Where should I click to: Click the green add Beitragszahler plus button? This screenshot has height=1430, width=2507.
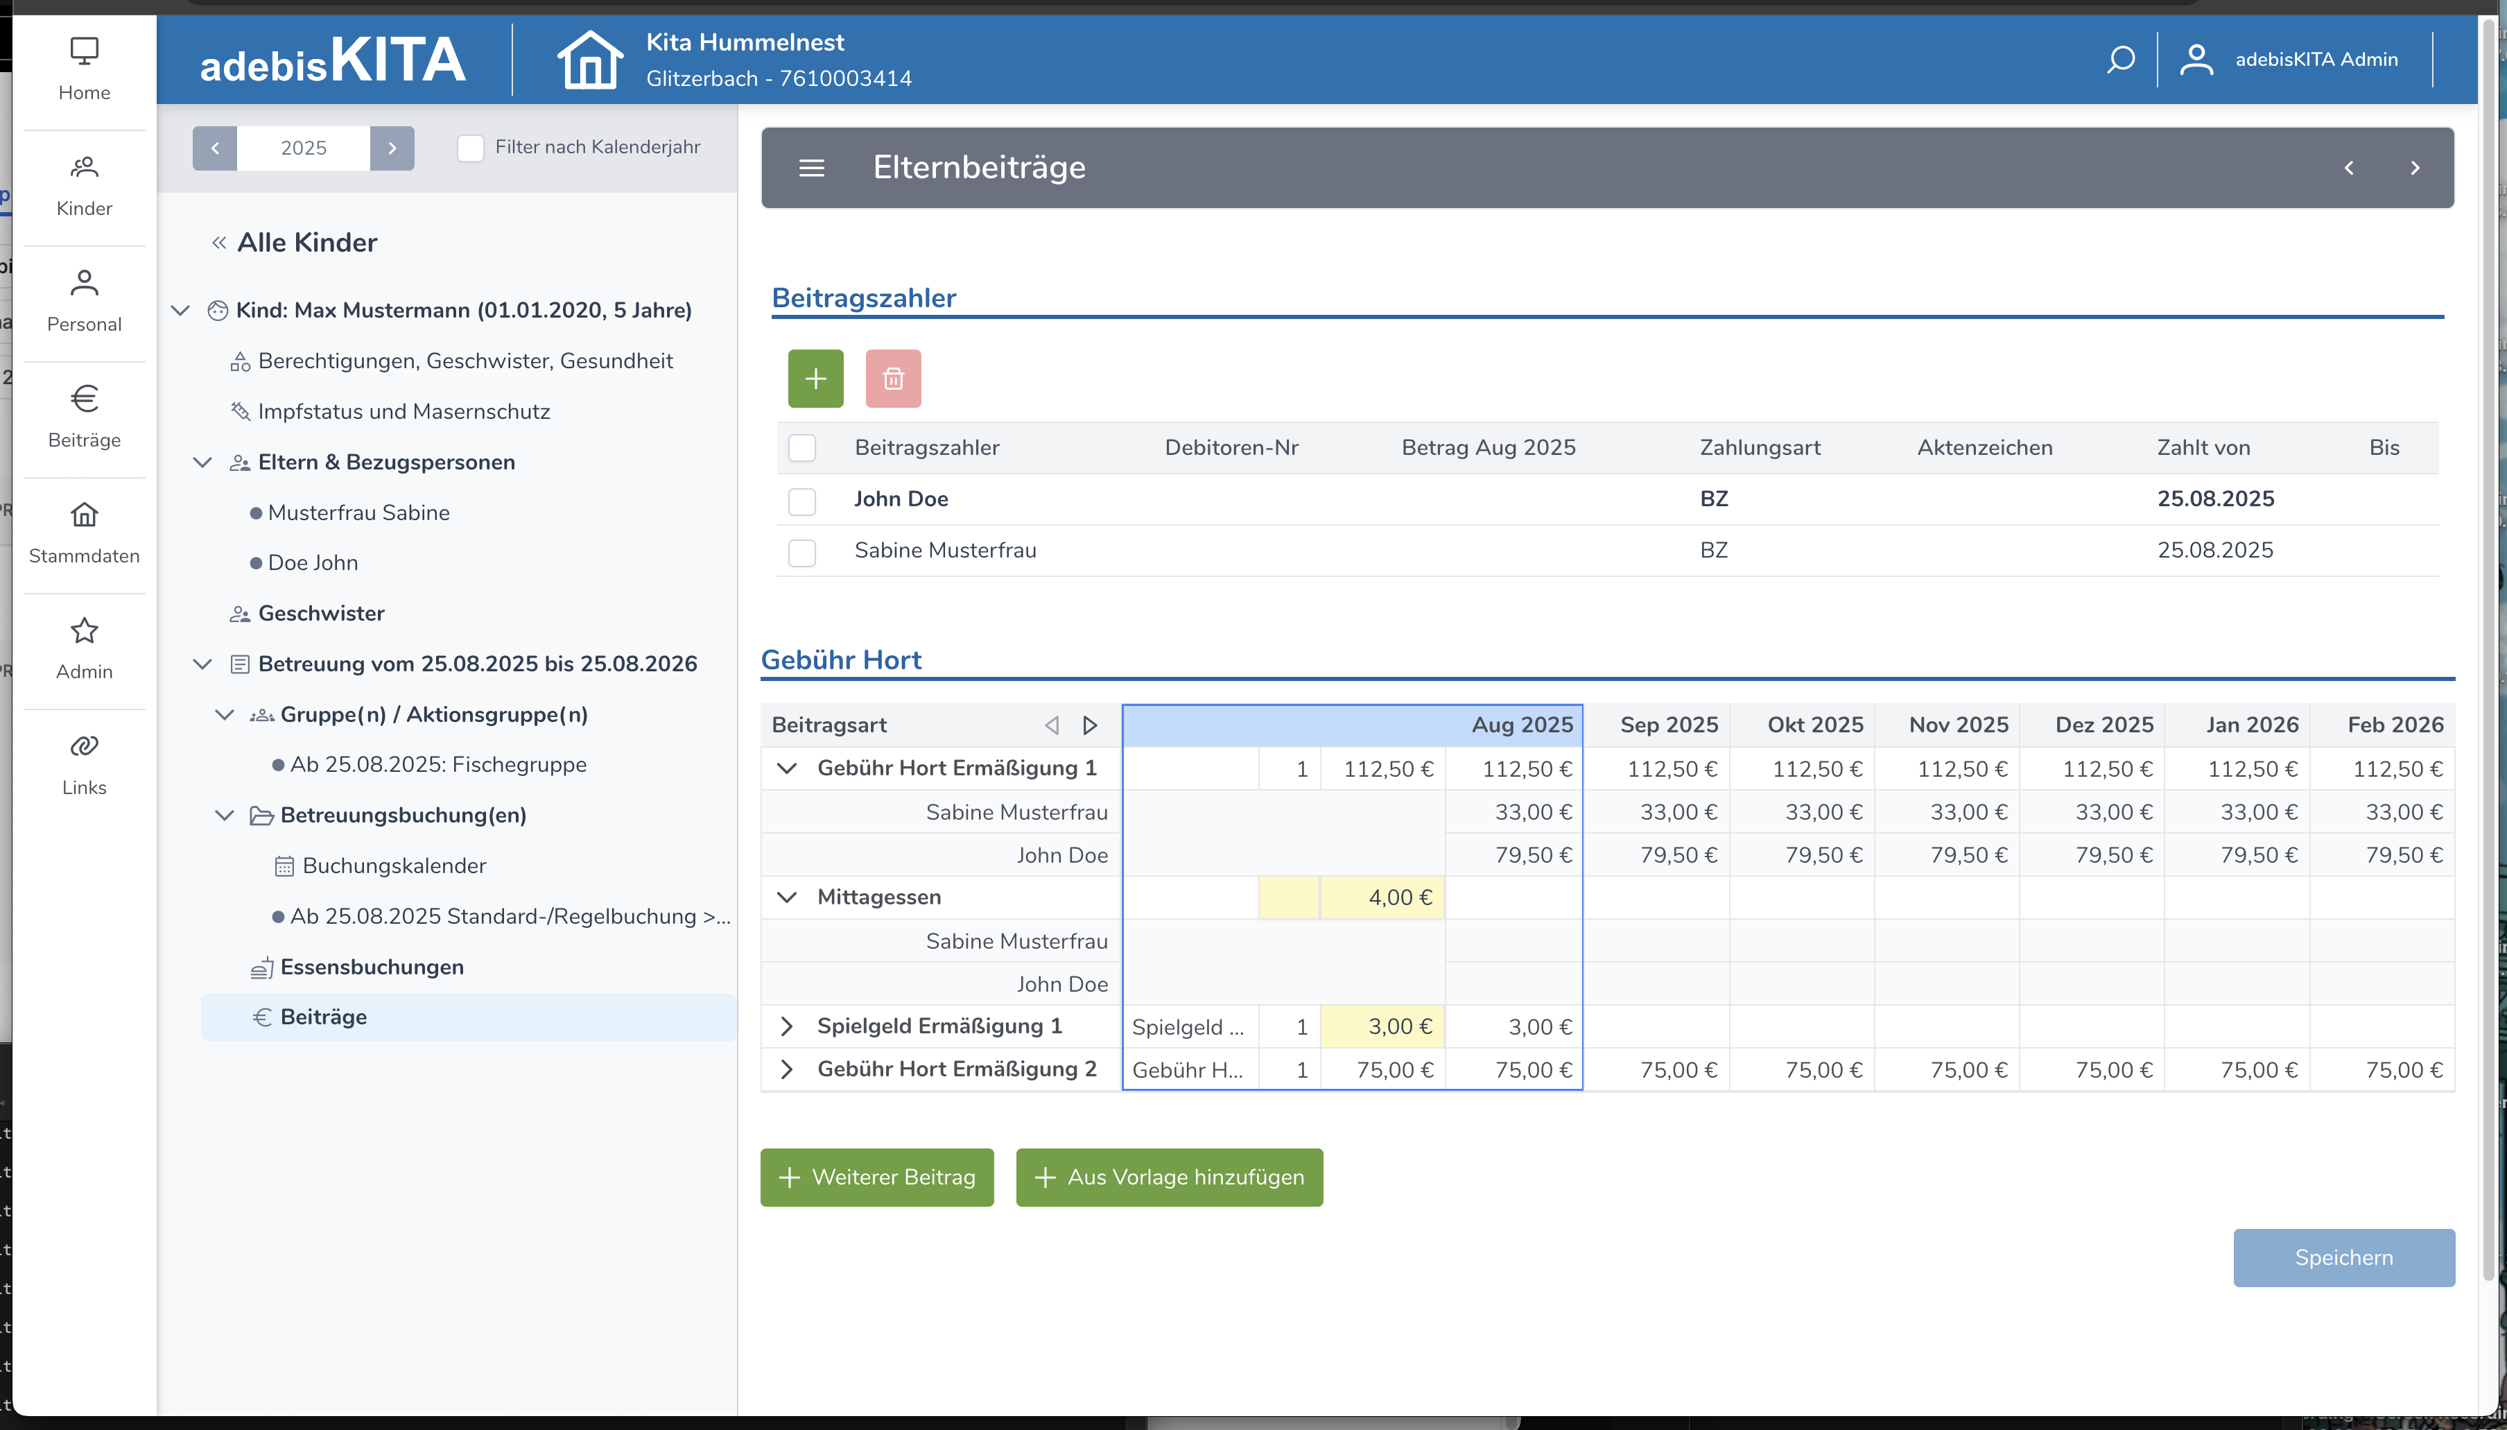[x=815, y=379]
